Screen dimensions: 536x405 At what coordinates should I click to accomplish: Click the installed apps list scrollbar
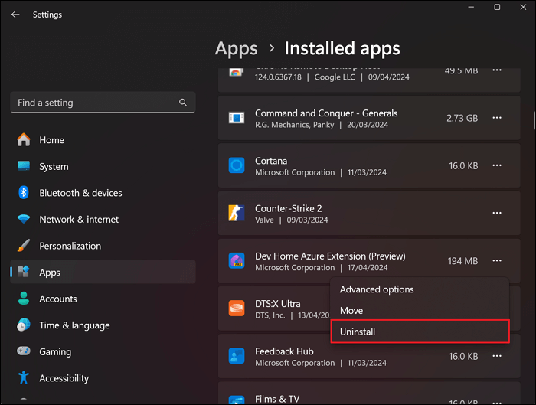click(533, 121)
